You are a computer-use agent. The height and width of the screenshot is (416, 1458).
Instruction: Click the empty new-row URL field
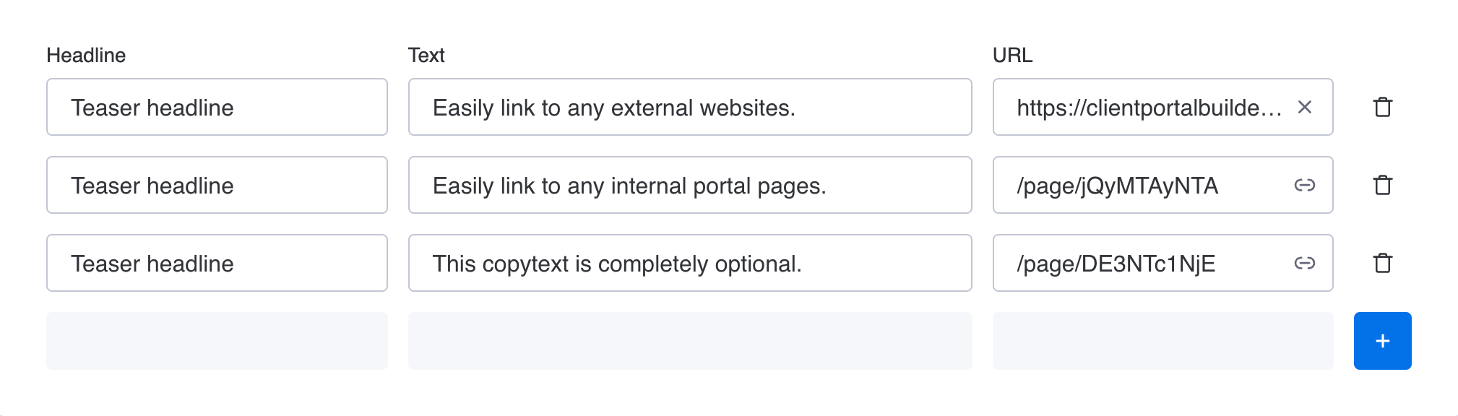tap(1162, 341)
